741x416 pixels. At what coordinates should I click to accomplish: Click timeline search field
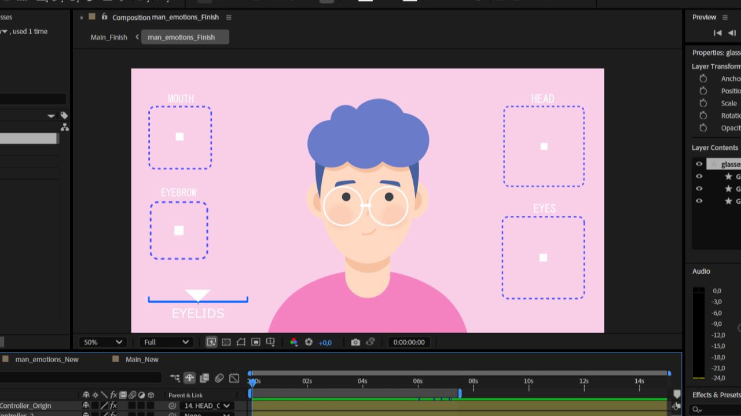click(81, 378)
